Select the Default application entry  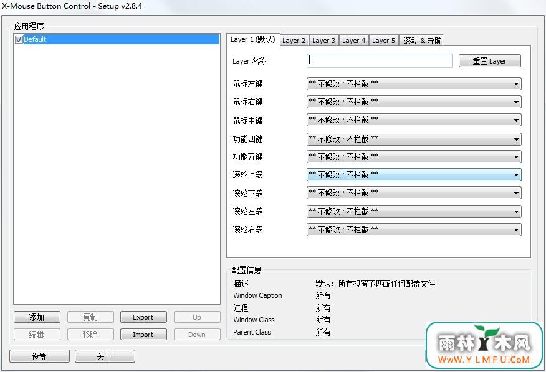117,39
